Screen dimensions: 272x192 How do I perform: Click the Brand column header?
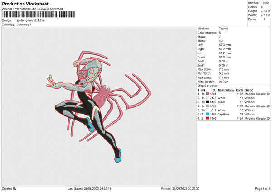coord(249,90)
